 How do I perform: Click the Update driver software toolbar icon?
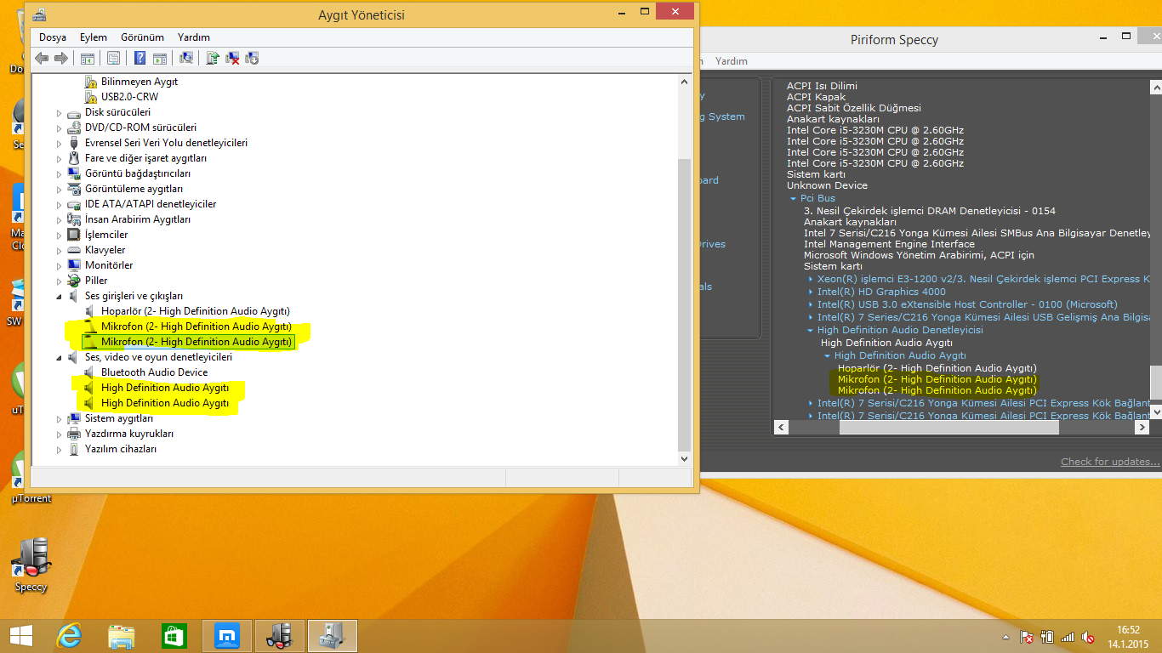click(x=213, y=58)
